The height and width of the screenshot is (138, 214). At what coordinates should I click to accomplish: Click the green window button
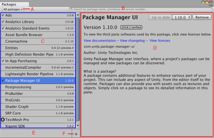[203, 2]
